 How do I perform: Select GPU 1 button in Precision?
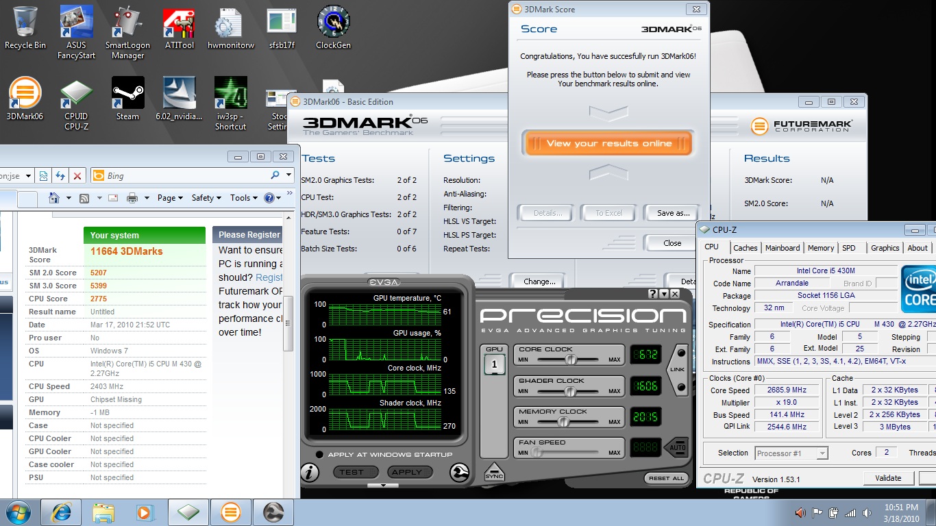point(494,364)
